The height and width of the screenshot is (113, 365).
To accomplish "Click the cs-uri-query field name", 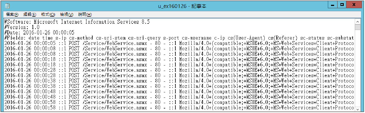I will (145, 38).
